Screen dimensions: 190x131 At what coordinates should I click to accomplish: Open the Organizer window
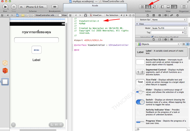point(184,7)
